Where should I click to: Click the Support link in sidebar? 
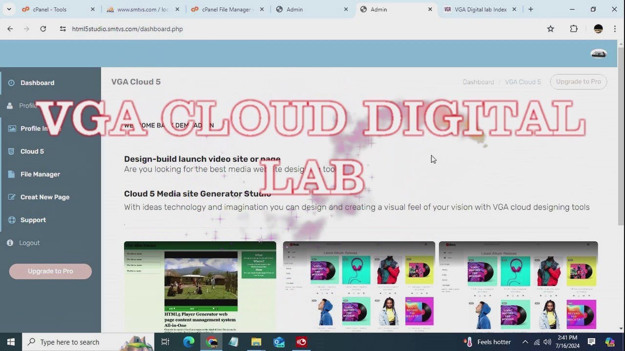pos(33,220)
